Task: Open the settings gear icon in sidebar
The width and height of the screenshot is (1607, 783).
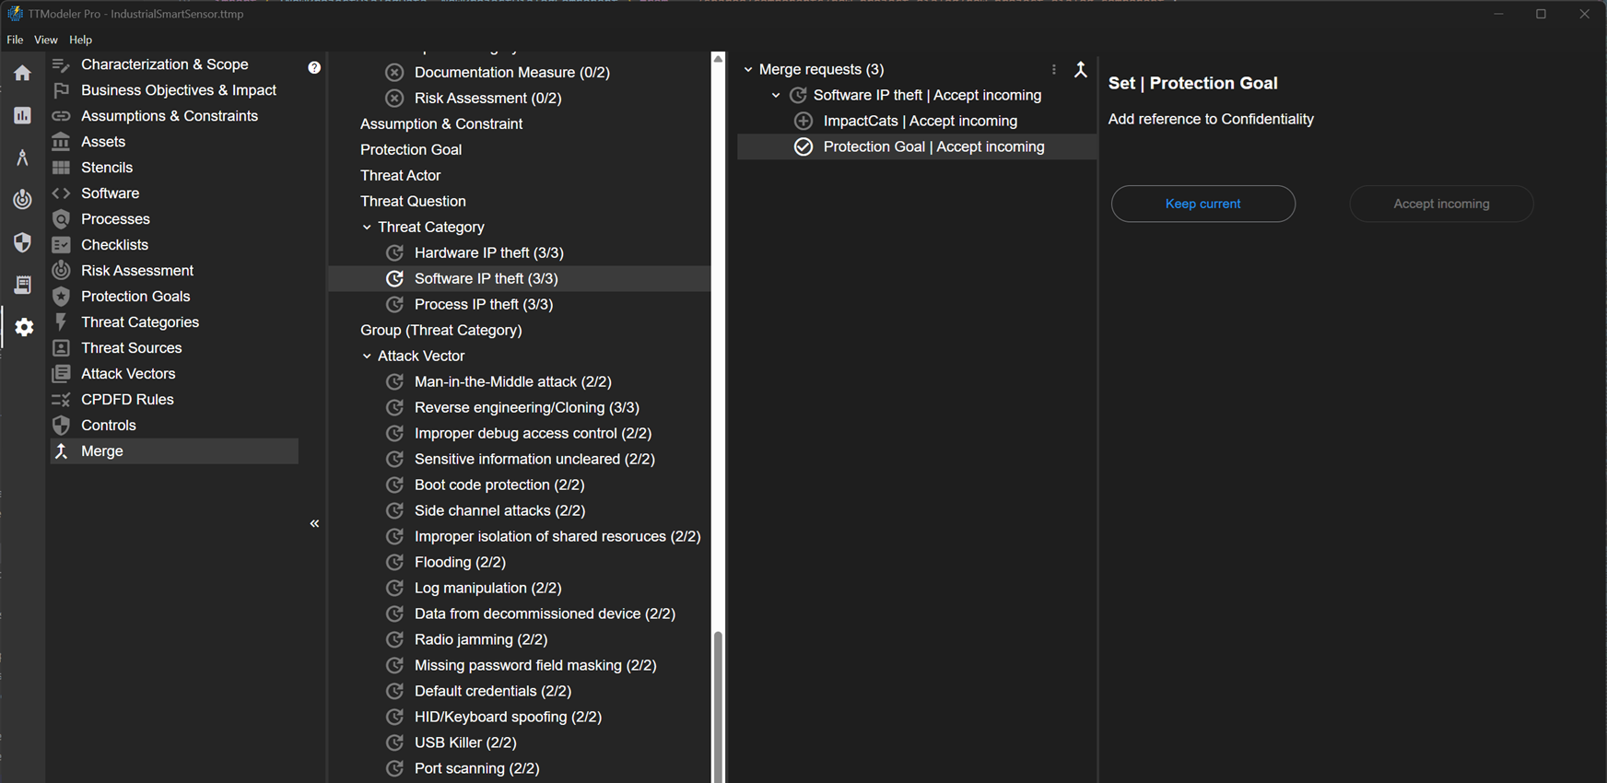Action: tap(24, 327)
